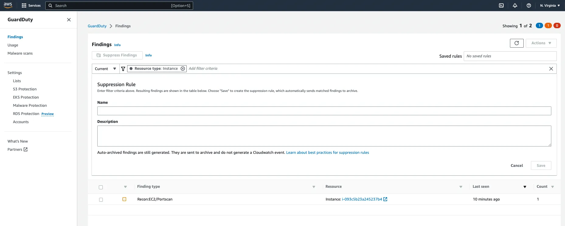
Task: Open the Actions dropdown
Action: coord(541,43)
